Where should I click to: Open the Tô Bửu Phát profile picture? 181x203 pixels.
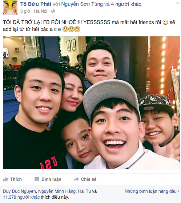tap(10, 8)
